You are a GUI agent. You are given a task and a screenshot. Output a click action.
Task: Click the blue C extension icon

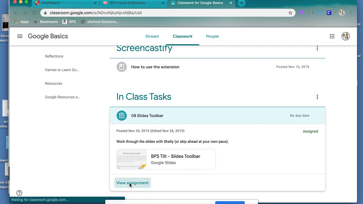point(329,13)
